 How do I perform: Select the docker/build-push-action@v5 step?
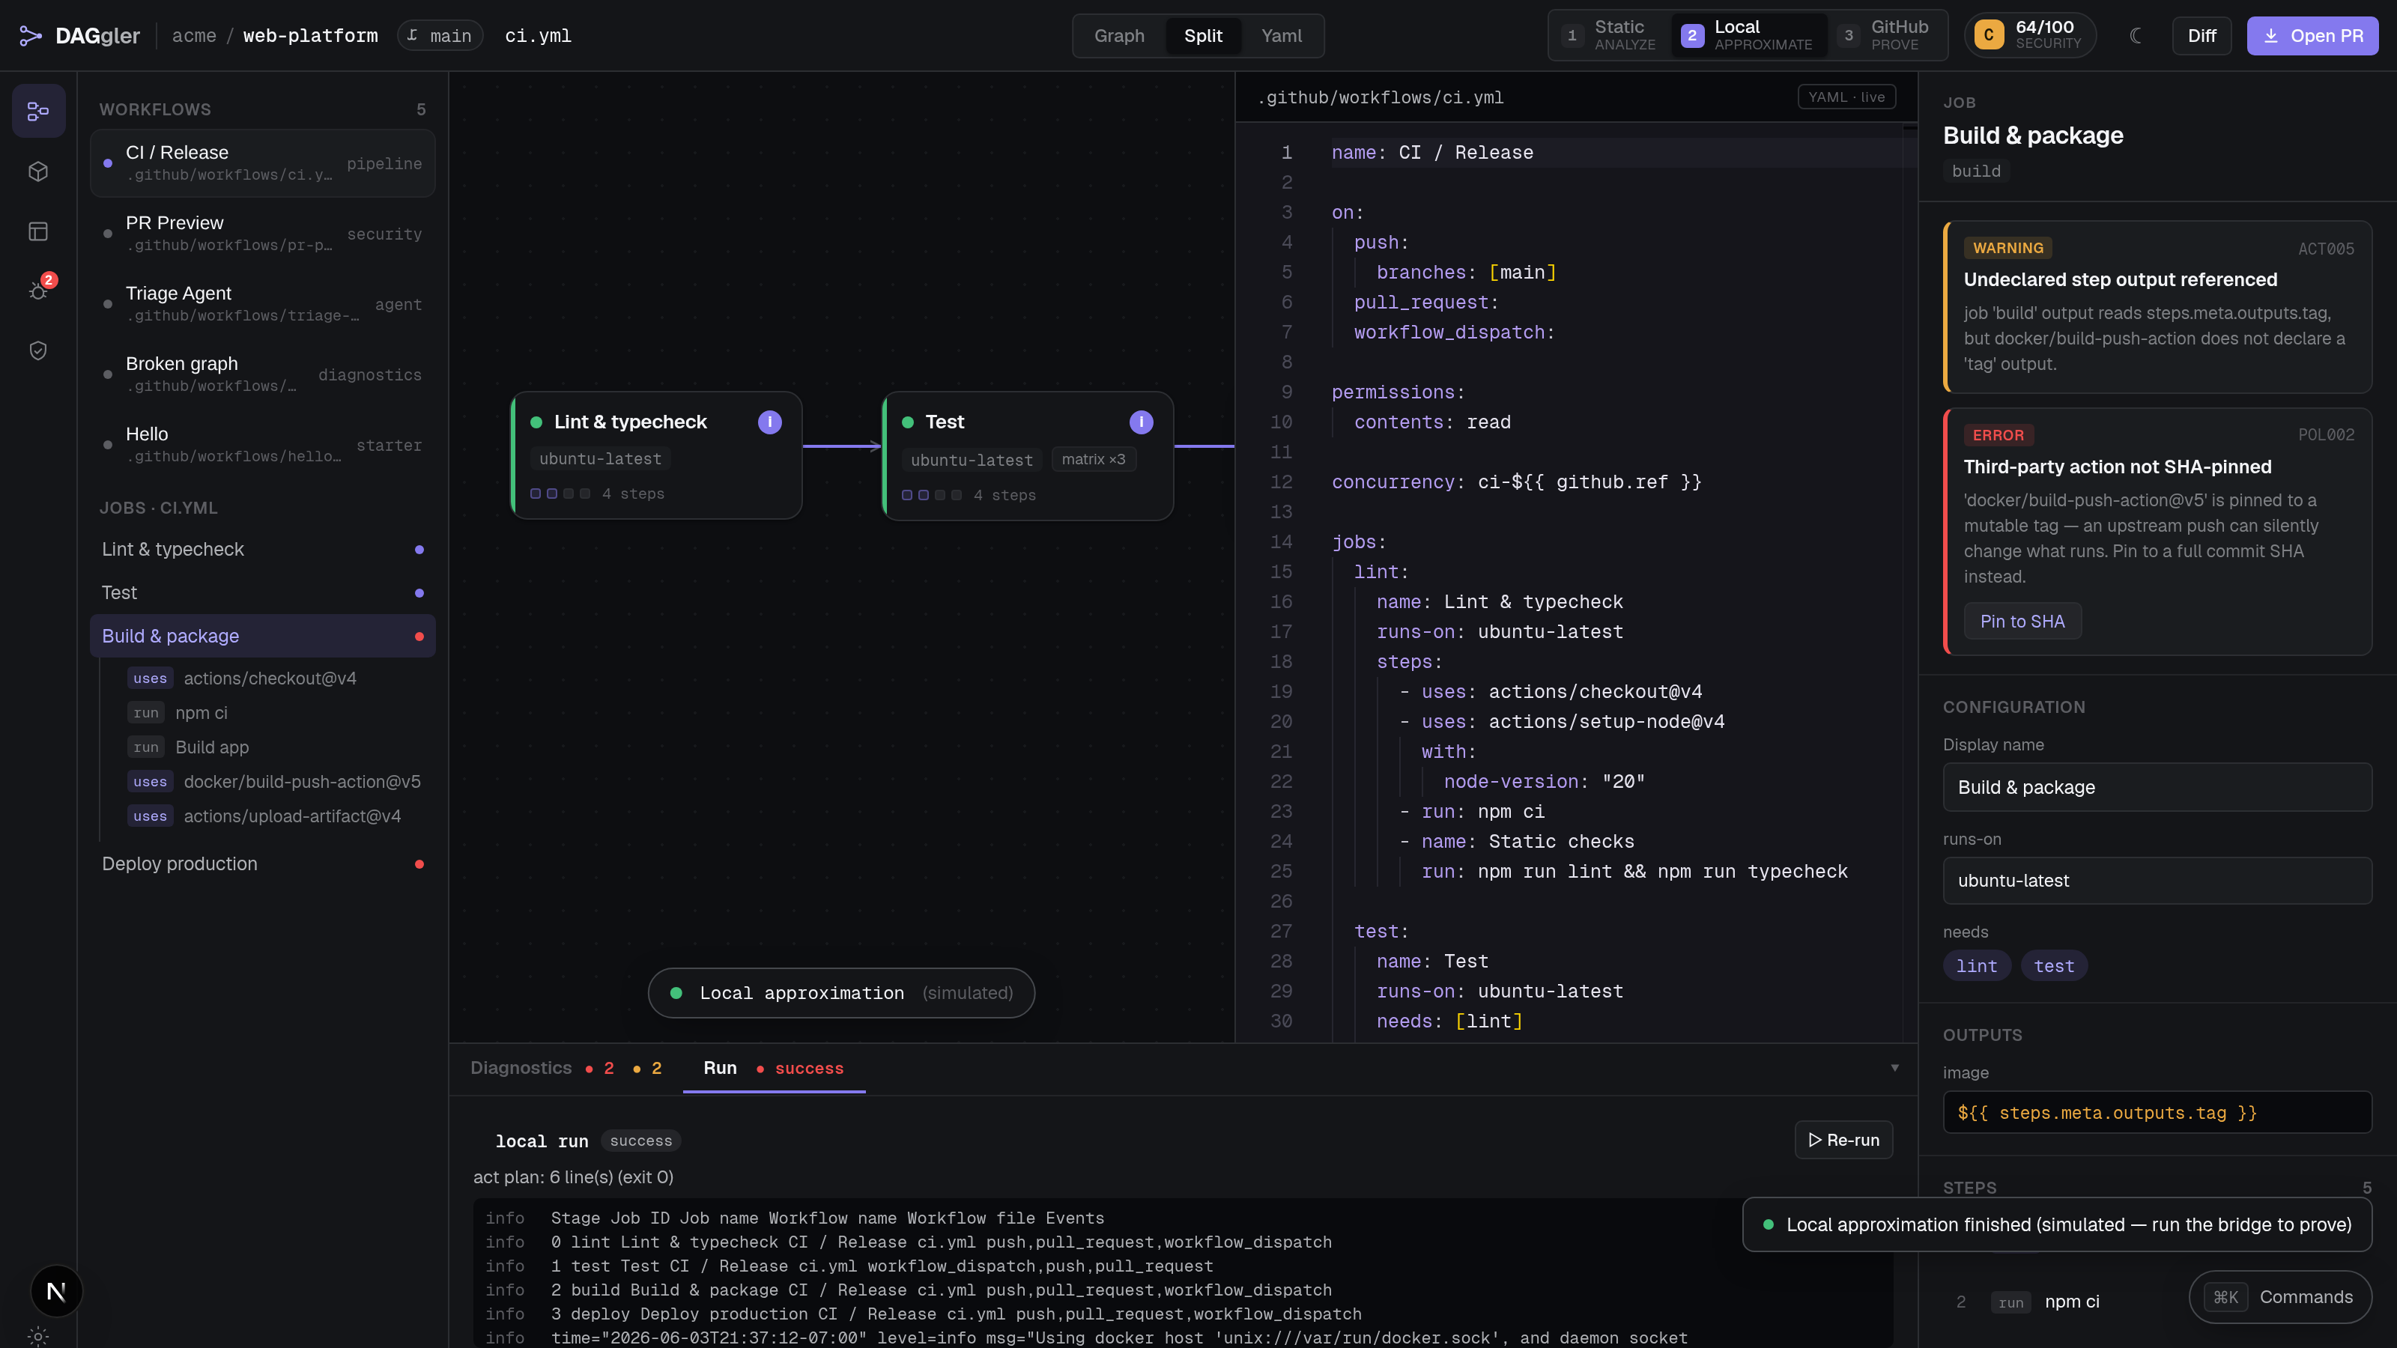coord(274,781)
